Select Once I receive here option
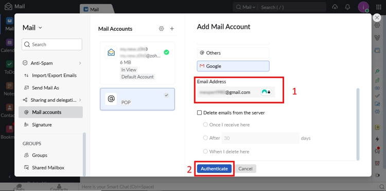The image size is (386, 191). [205, 125]
